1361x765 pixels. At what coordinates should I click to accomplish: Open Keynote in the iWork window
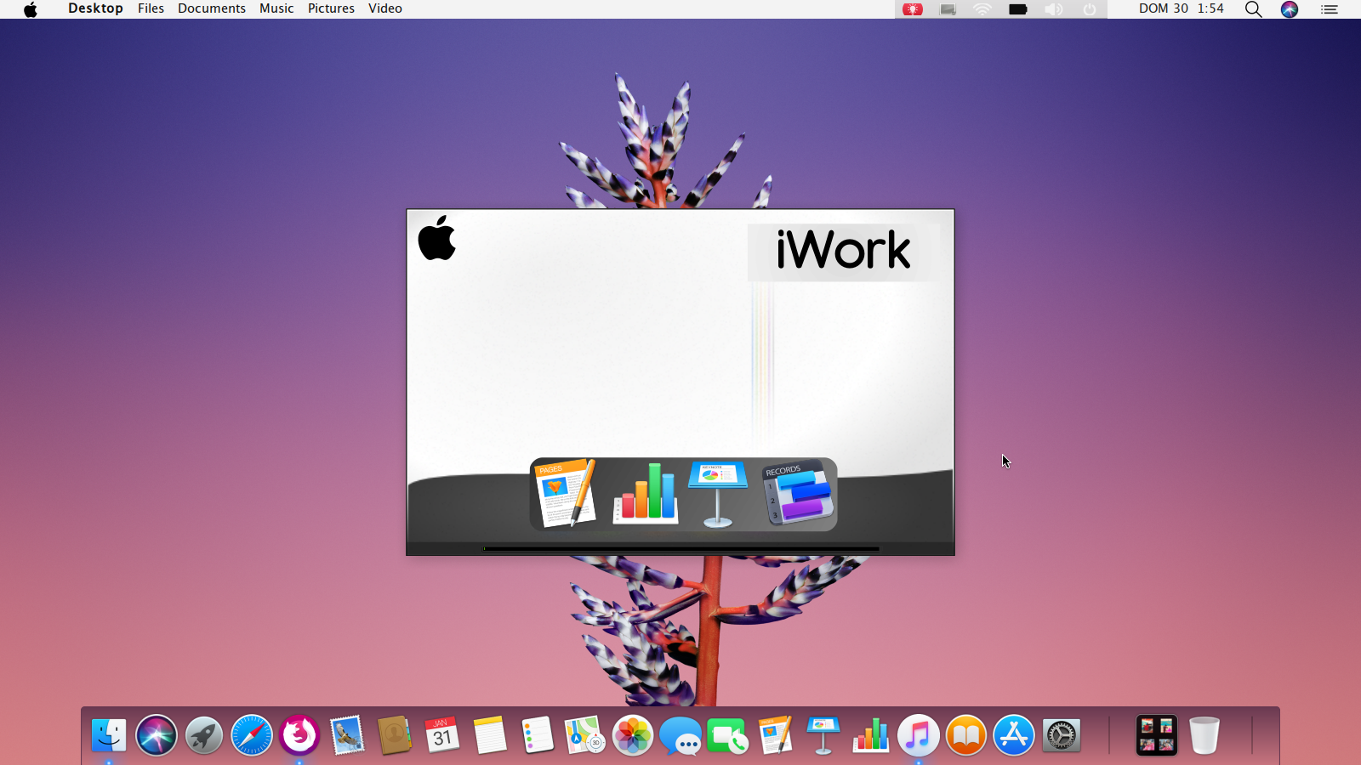click(718, 494)
